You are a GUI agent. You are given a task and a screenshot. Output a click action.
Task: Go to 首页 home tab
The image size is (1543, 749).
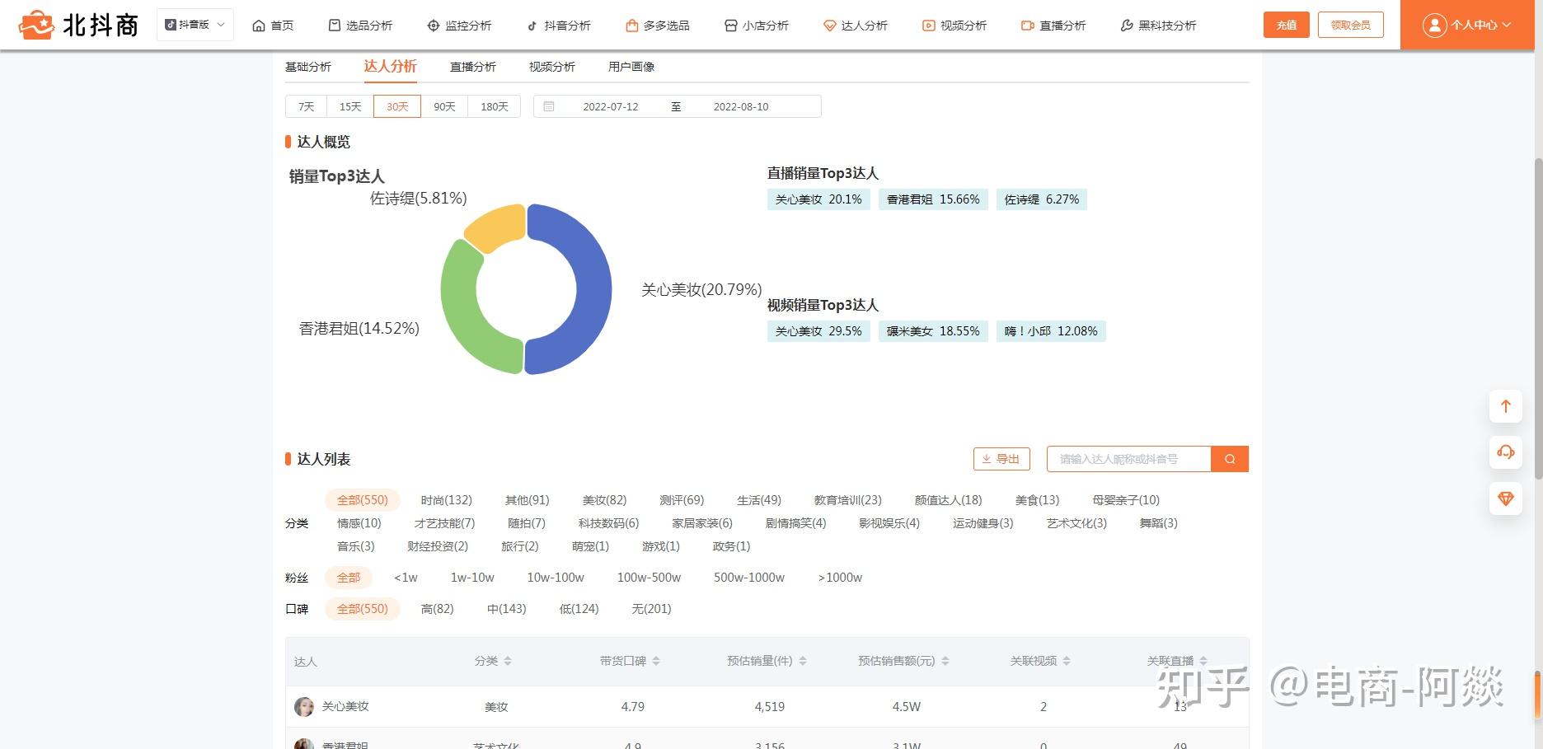pyautogui.click(x=273, y=26)
